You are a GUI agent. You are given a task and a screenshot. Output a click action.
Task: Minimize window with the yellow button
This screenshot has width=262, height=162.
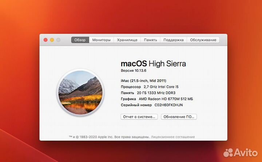52,40
